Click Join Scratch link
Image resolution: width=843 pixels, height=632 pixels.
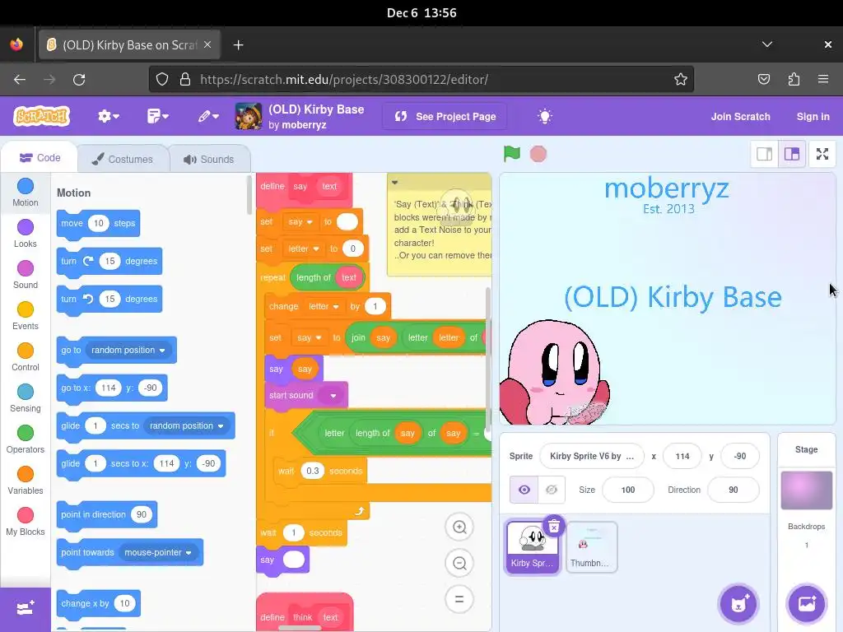point(740,117)
